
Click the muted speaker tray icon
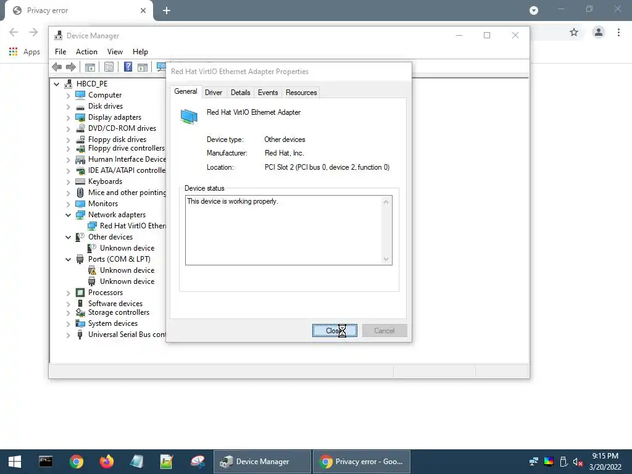pos(578,462)
